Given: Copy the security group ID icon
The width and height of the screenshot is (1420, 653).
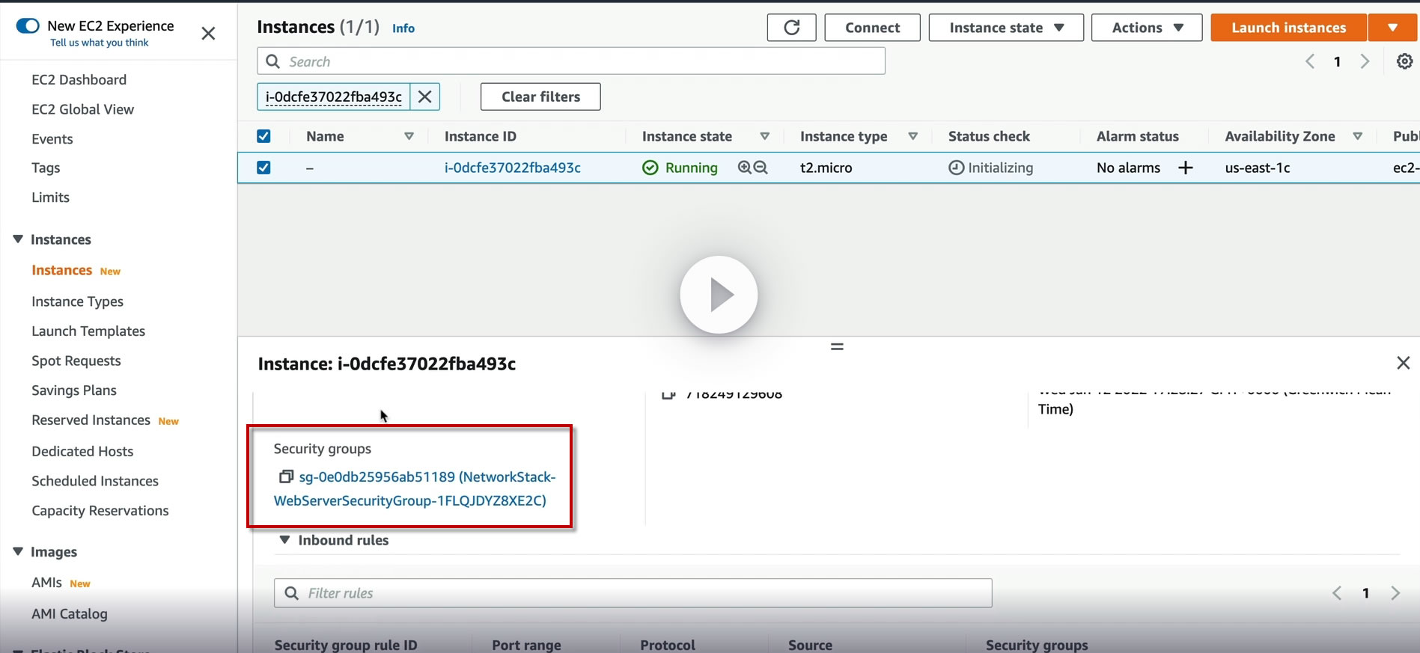Looking at the screenshot, I should (285, 476).
